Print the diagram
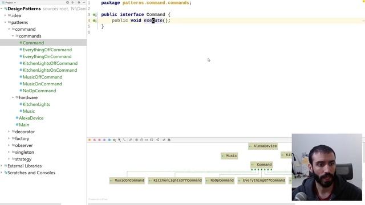 tap(169, 140)
